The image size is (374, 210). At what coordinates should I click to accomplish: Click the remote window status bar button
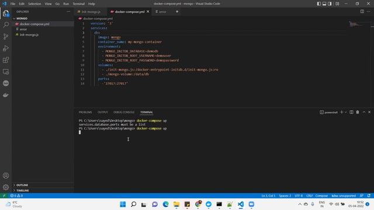tap(4, 196)
